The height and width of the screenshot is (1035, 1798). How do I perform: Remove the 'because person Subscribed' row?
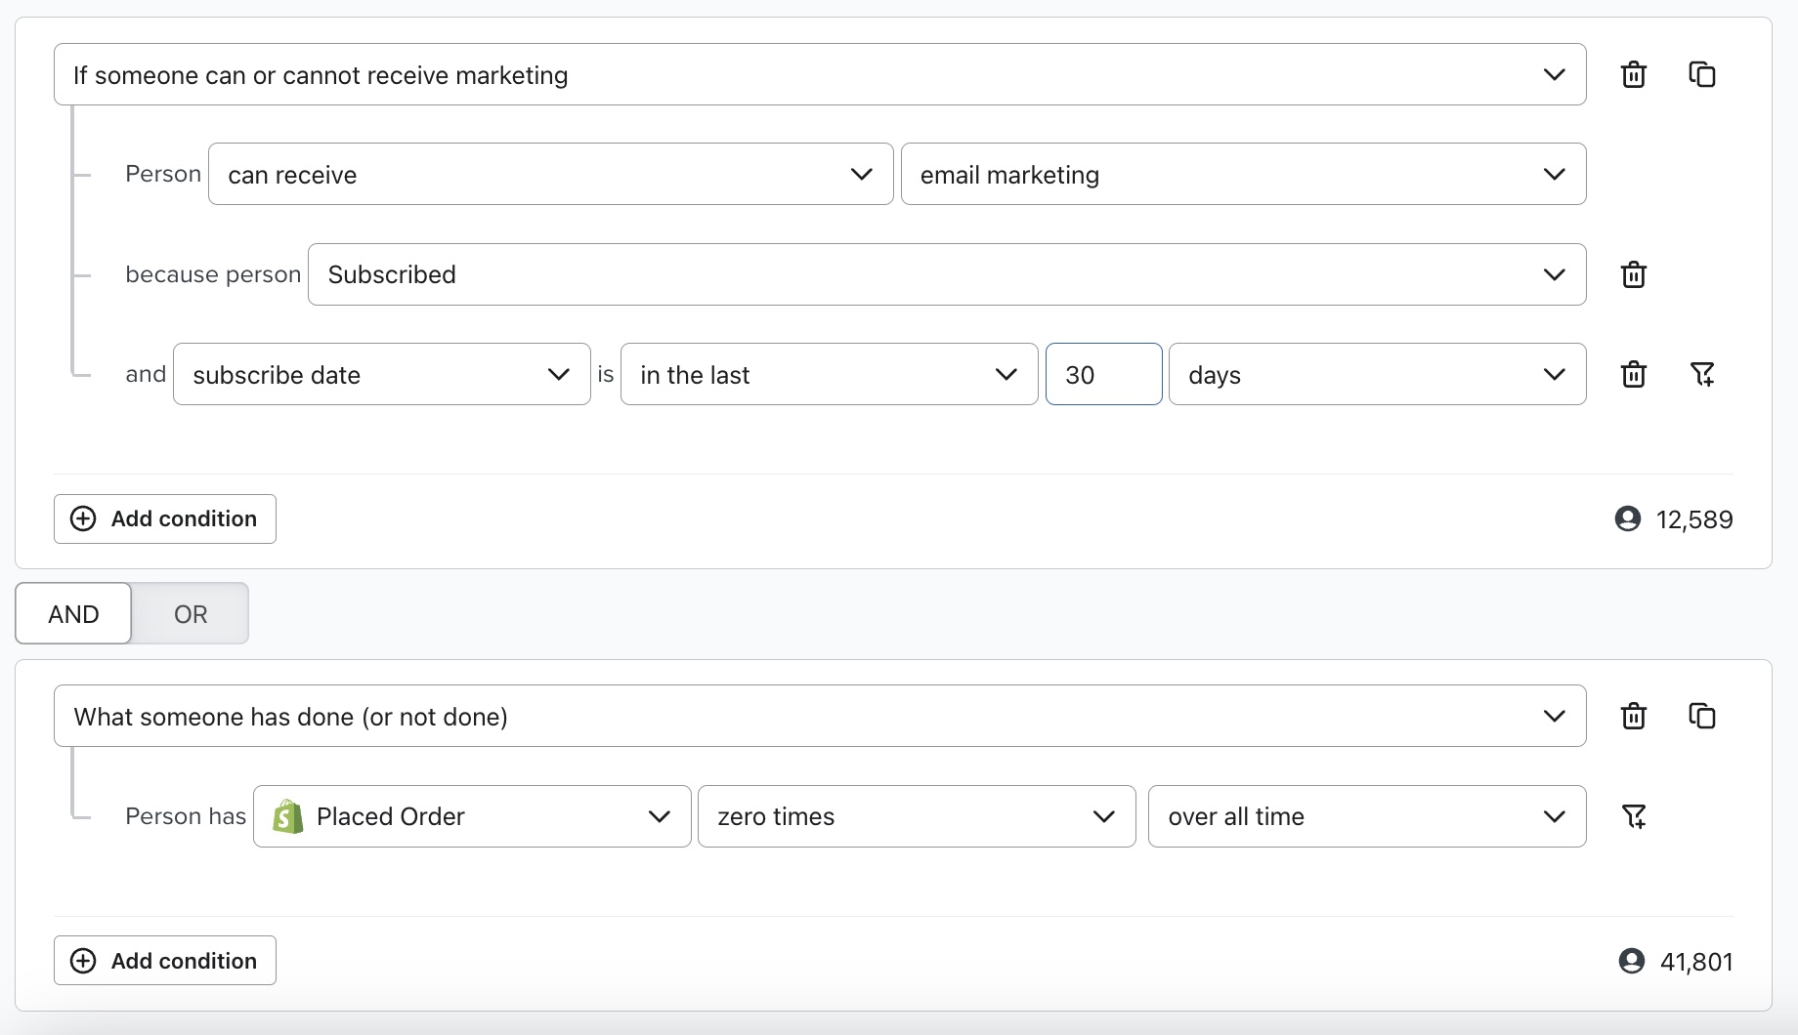point(1633,274)
